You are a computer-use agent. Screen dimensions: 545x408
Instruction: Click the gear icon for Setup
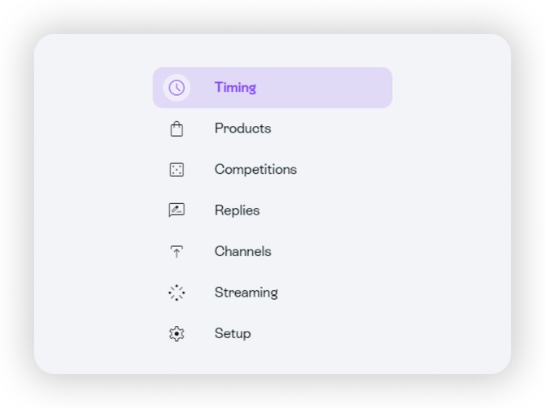click(x=177, y=333)
